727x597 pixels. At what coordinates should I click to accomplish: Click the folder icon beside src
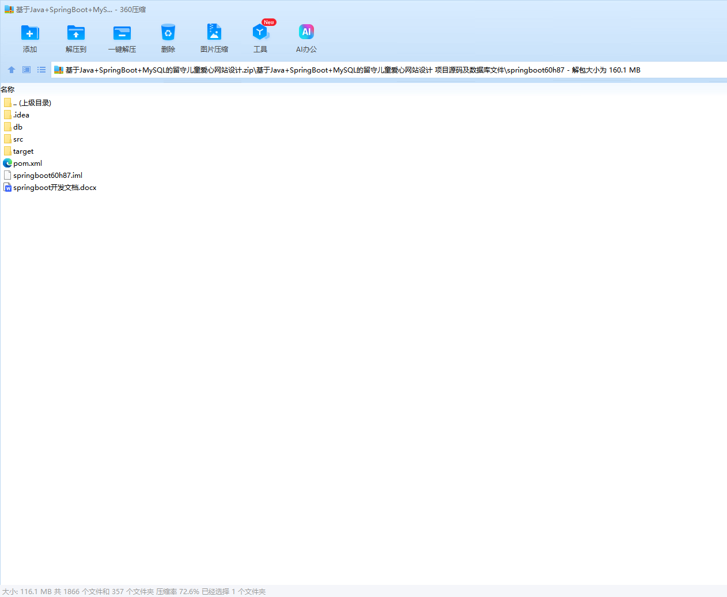7,139
